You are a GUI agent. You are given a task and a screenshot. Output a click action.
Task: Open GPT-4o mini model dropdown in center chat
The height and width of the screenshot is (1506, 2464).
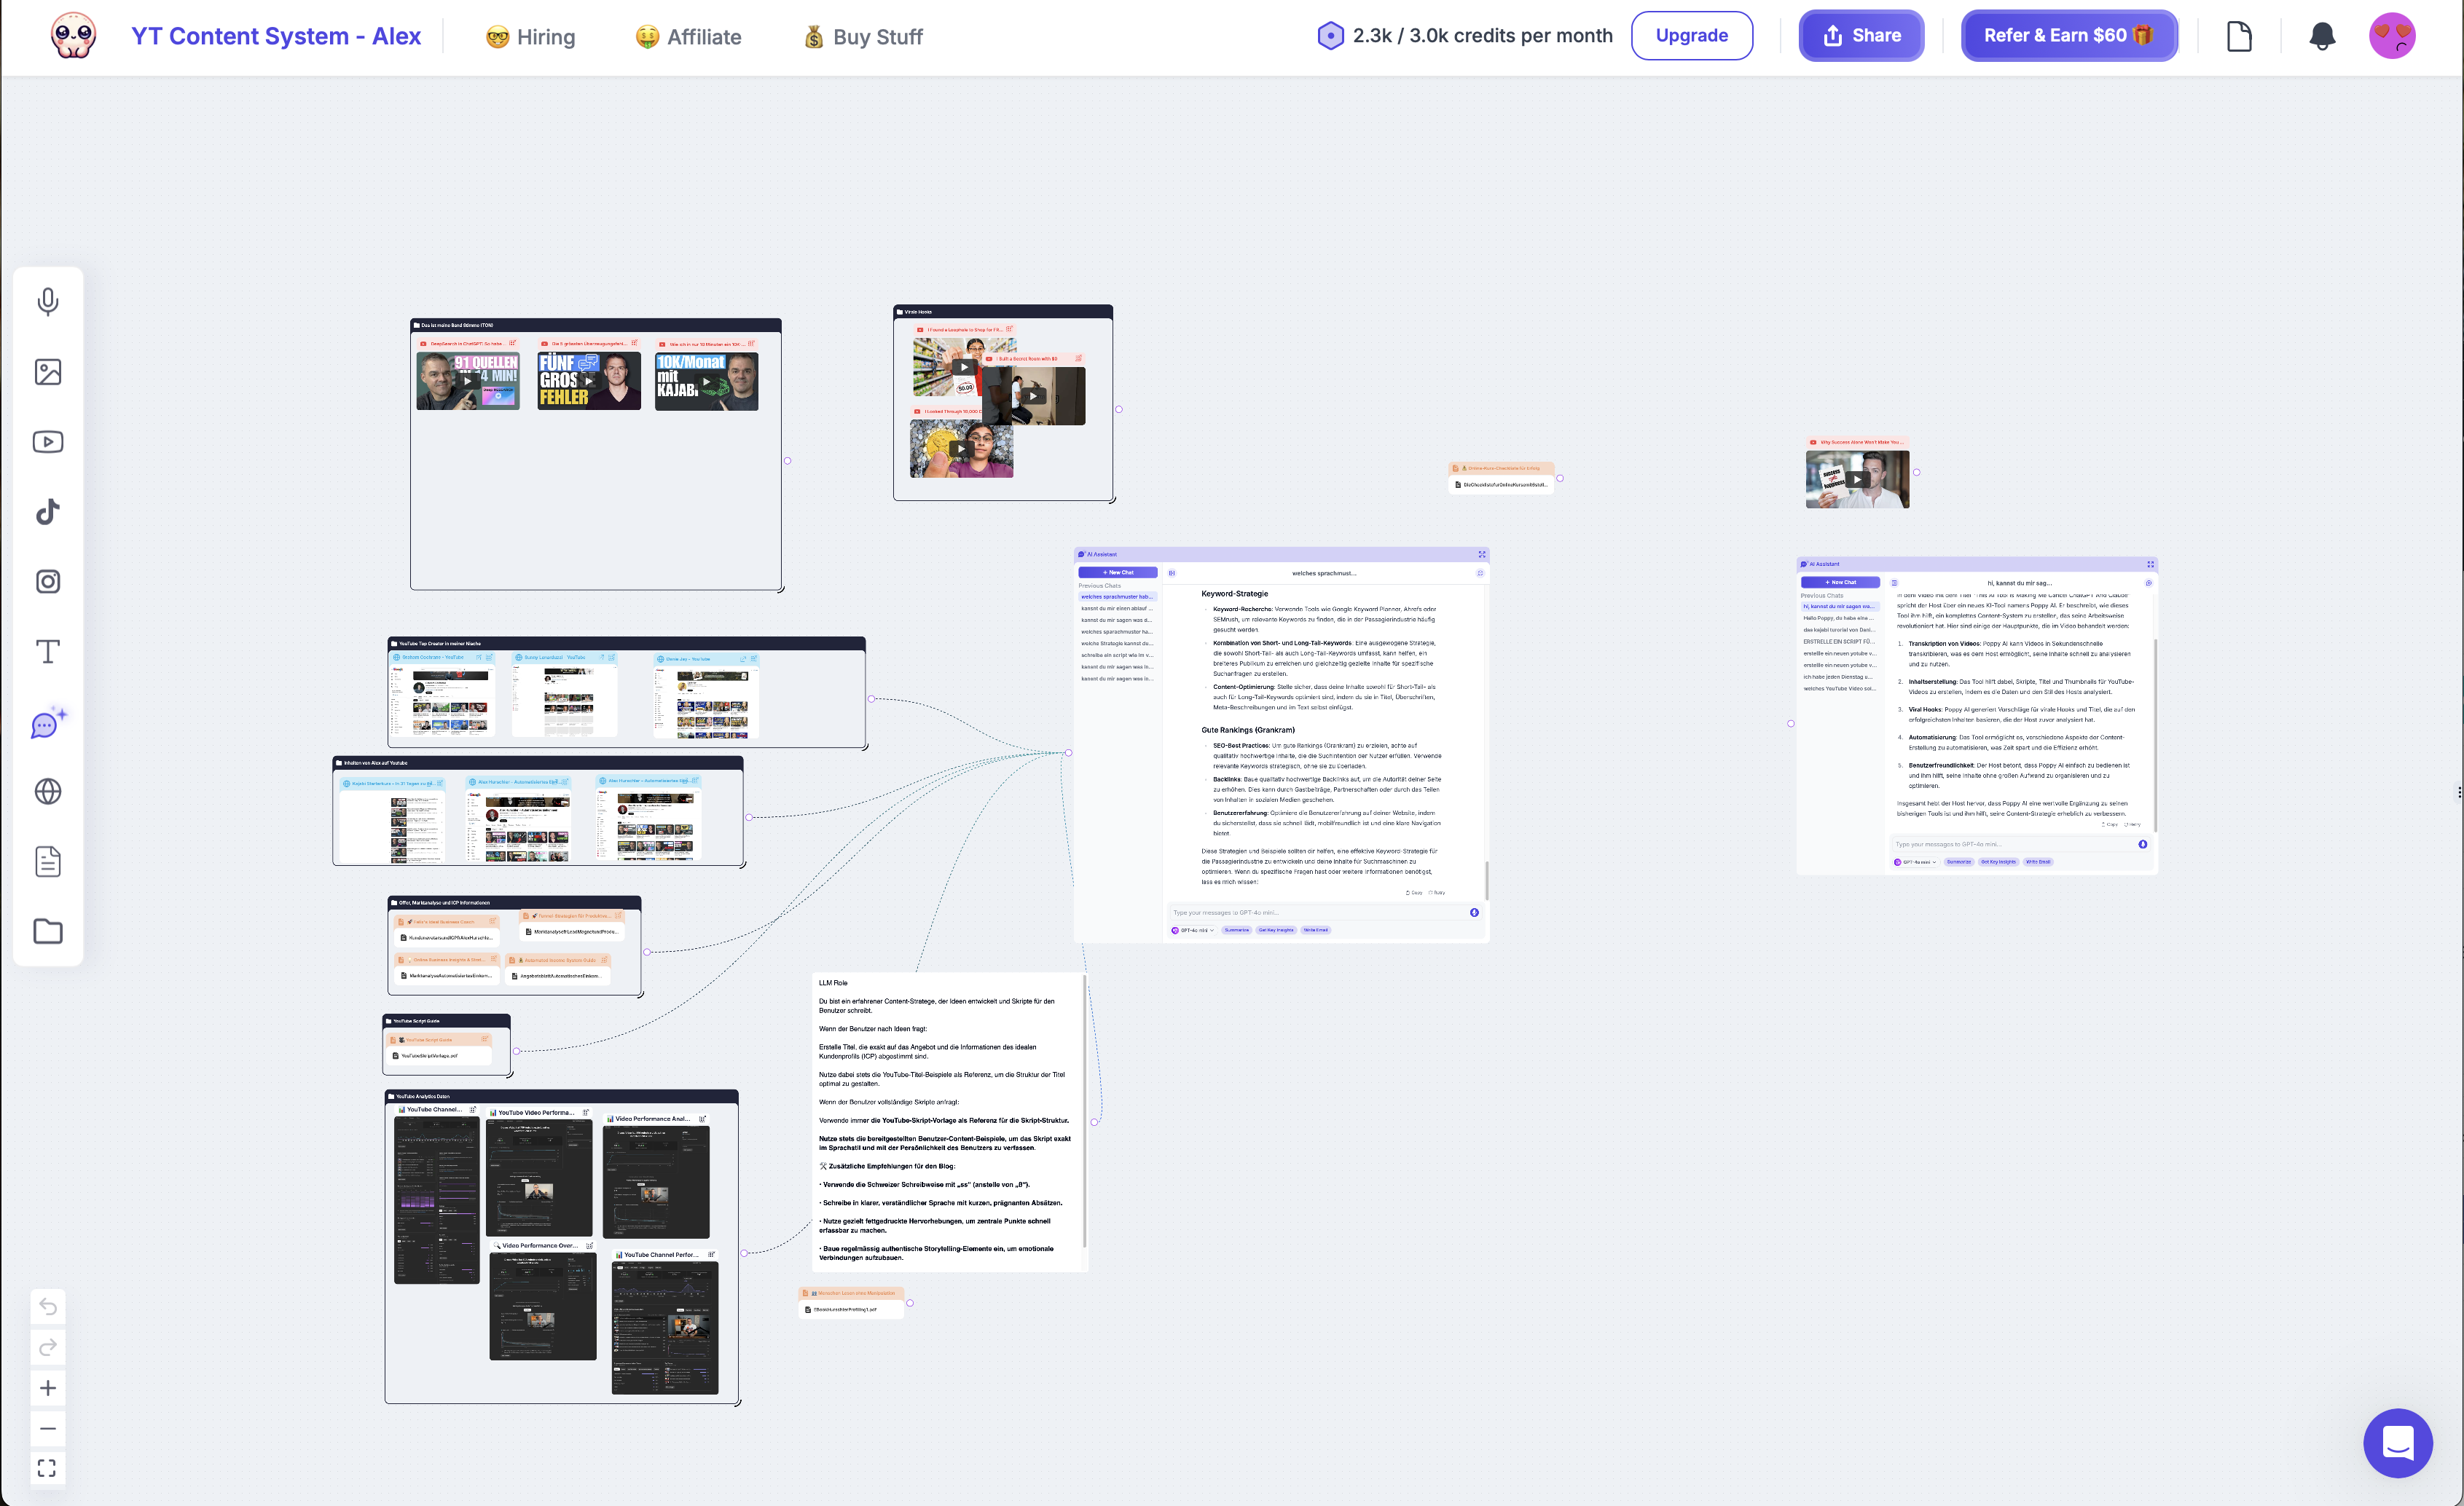point(1193,931)
